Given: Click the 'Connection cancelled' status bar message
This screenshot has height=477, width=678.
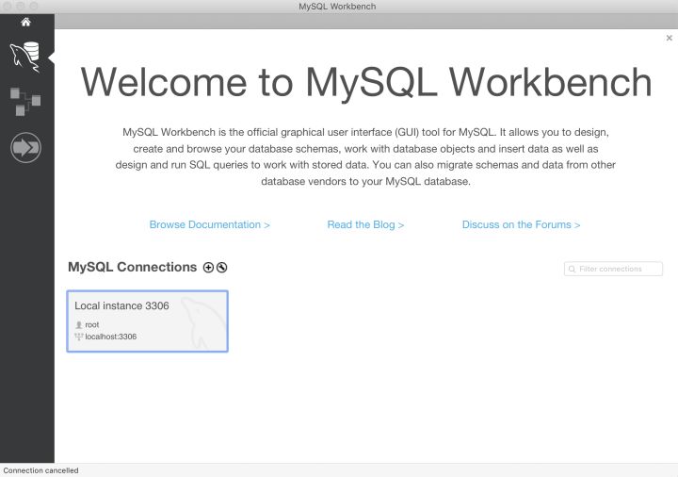Looking at the screenshot, I should point(40,470).
